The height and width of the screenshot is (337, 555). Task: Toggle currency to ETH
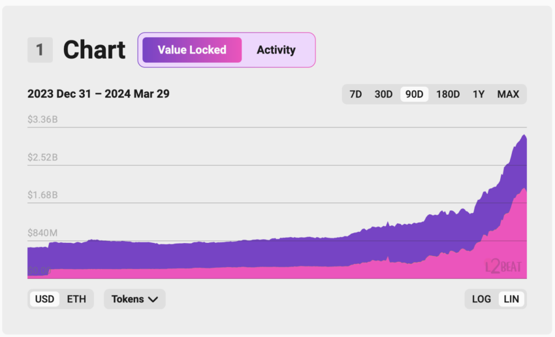(76, 299)
